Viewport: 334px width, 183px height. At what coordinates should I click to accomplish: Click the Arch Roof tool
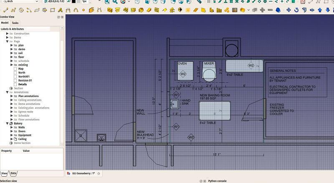point(164,10)
